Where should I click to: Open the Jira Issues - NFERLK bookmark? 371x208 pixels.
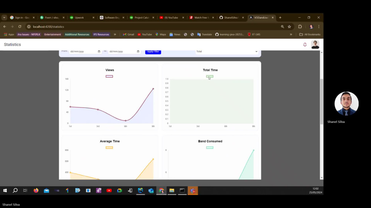click(x=29, y=34)
